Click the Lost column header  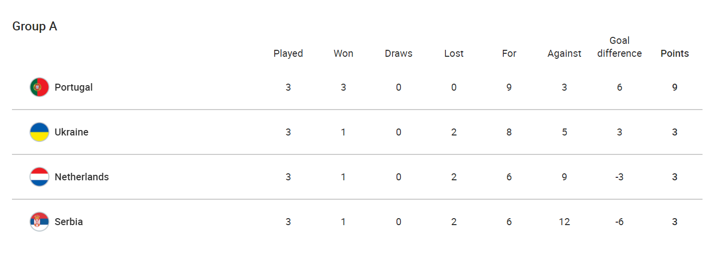click(453, 53)
